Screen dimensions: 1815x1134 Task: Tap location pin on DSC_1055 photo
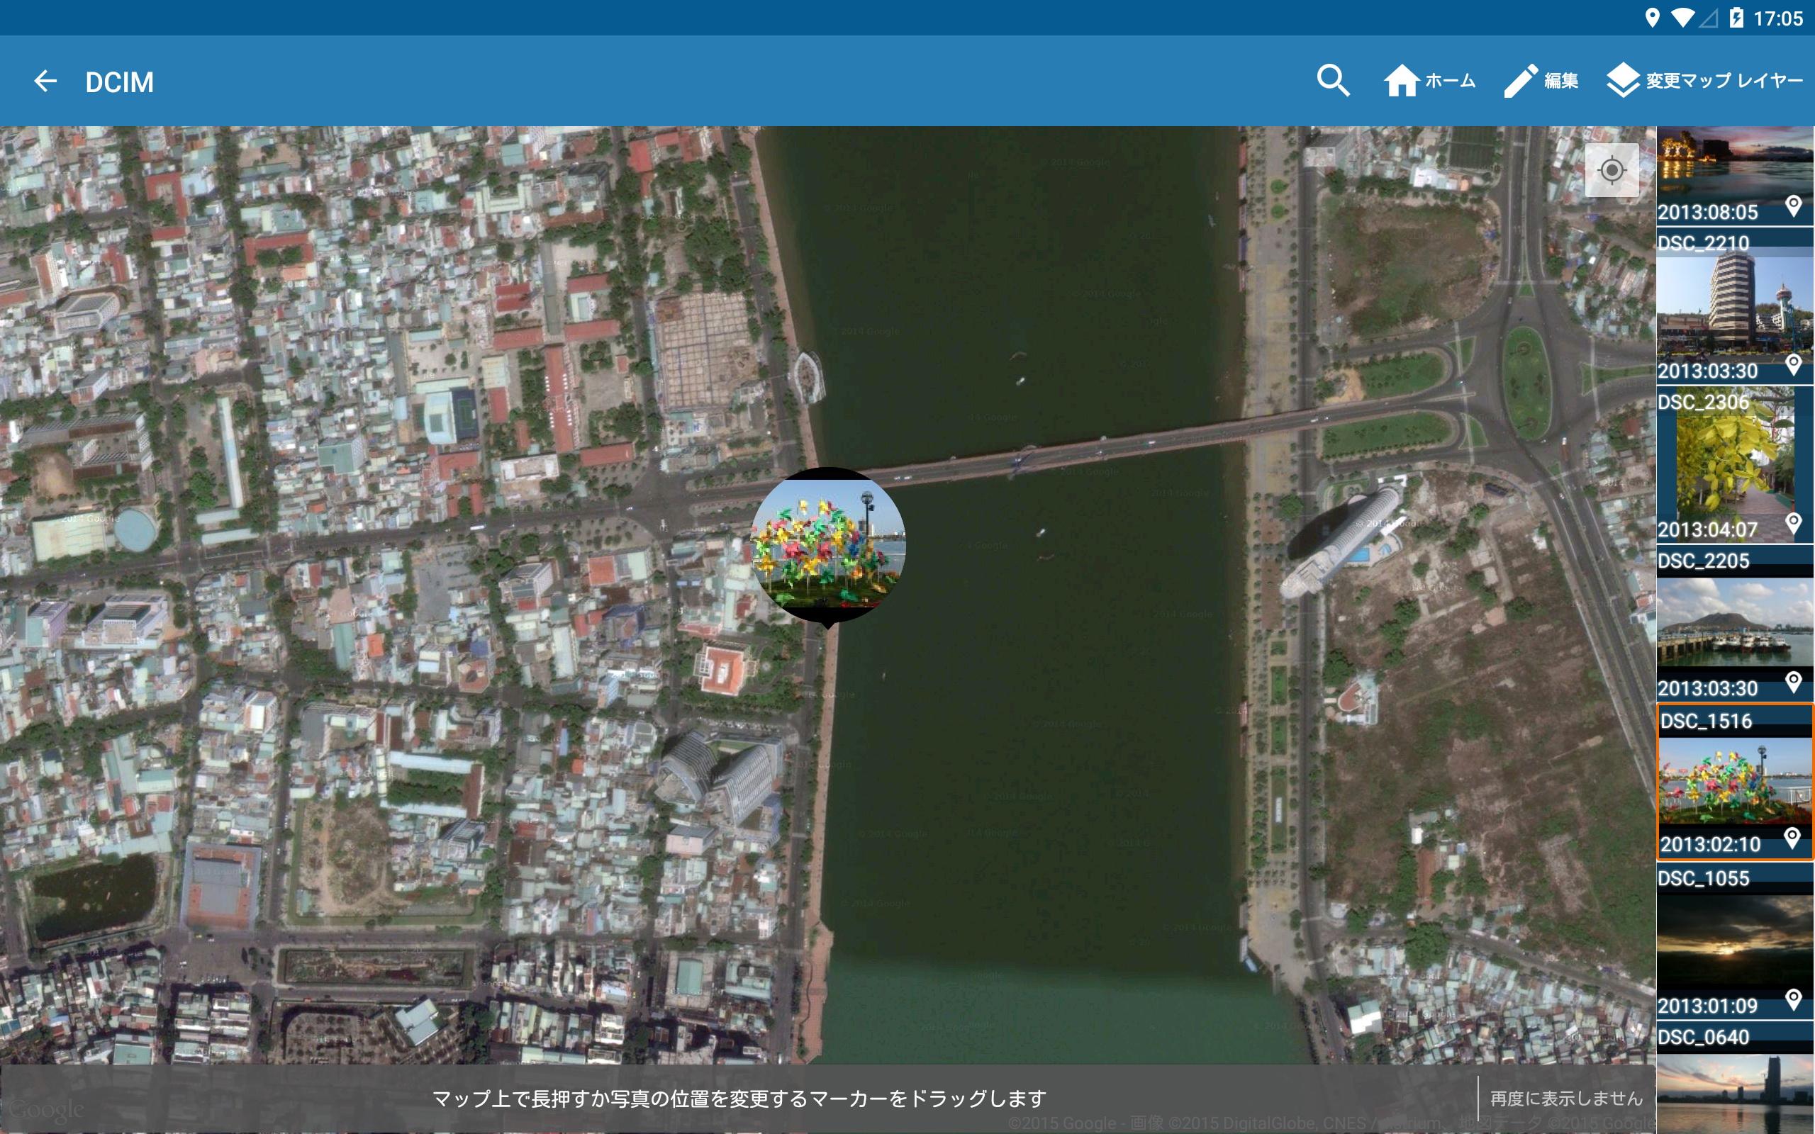click(1793, 999)
